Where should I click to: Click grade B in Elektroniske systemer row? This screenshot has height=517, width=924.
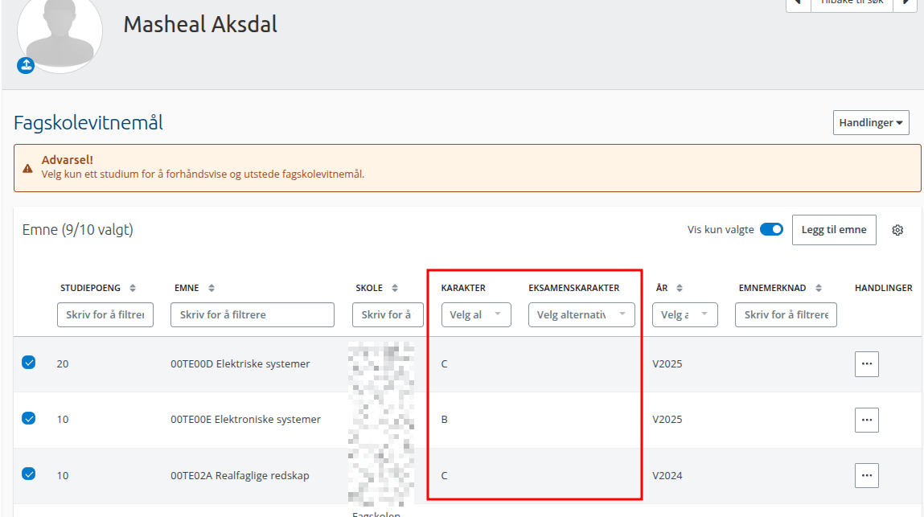(445, 420)
